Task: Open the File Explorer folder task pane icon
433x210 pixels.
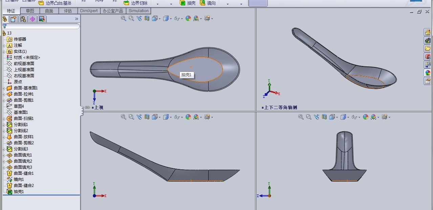Action: 428,48
